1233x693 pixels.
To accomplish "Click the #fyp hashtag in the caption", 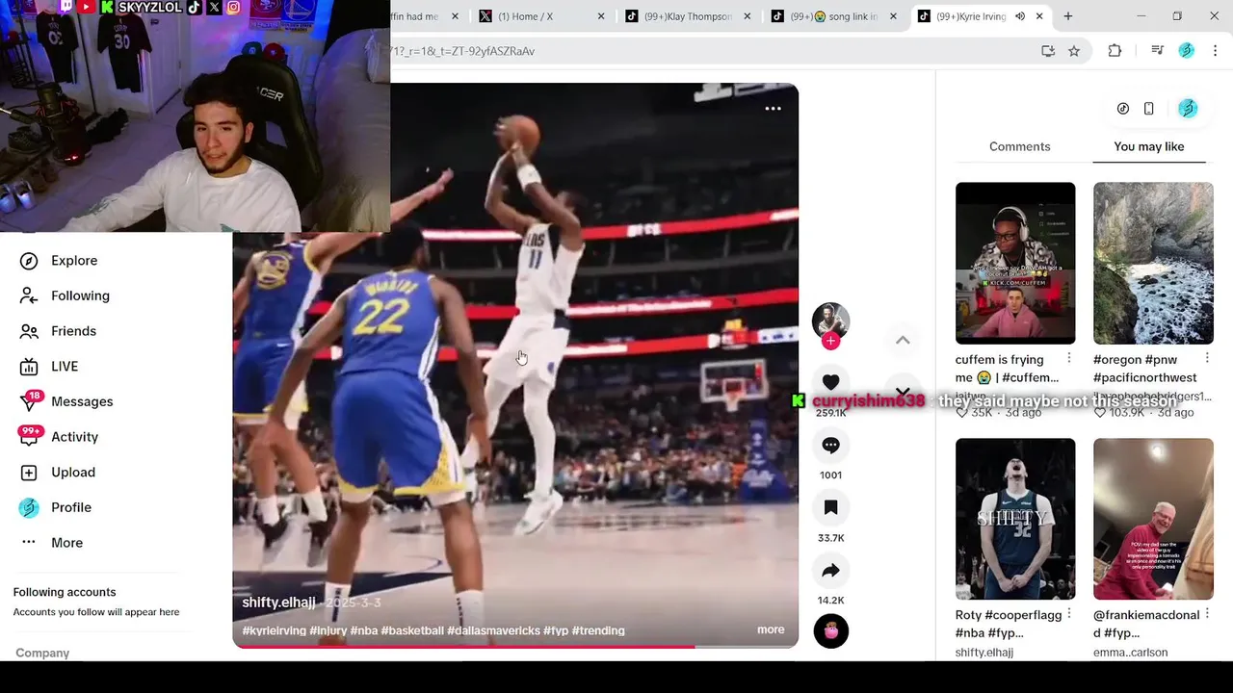I will click(x=556, y=630).
